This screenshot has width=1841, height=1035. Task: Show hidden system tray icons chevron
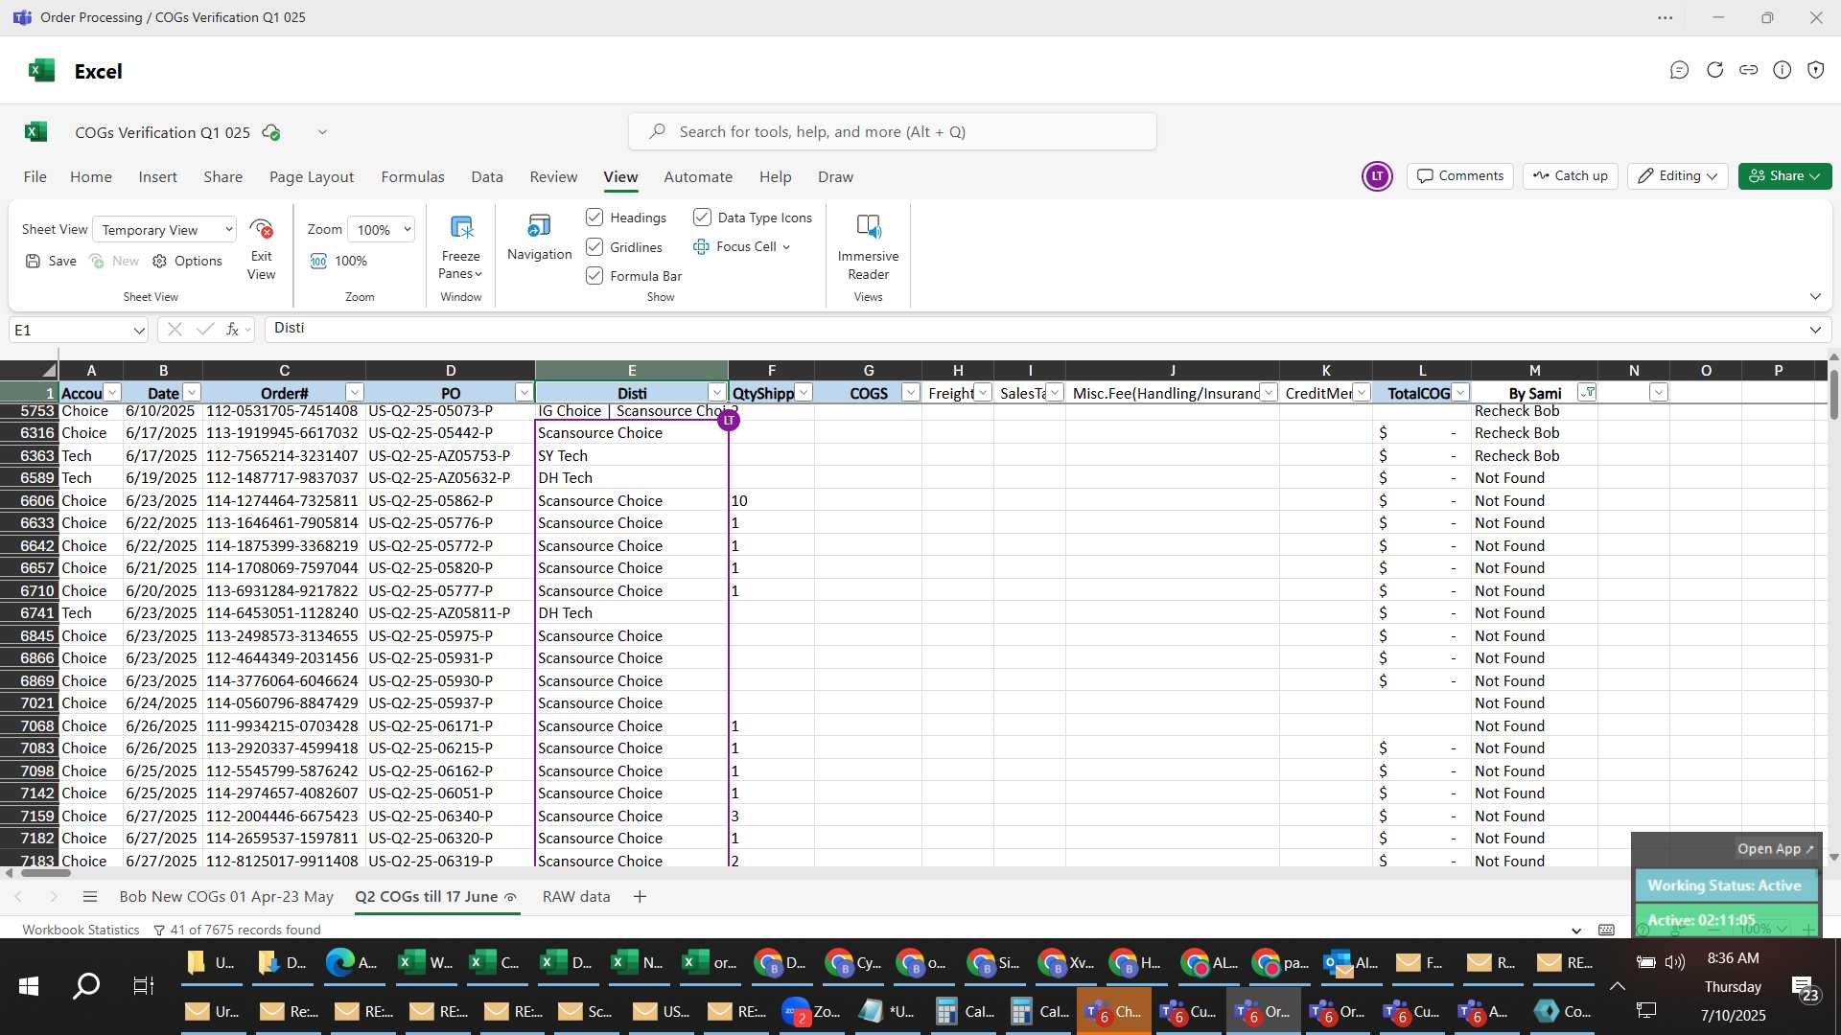pyautogui.click(x=1617, y=986)
